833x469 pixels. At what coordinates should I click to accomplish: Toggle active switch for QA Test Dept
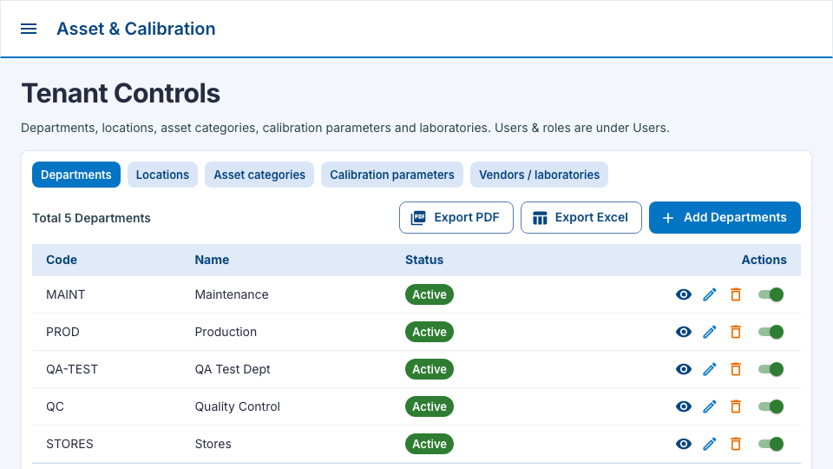[x=771, y=369]
